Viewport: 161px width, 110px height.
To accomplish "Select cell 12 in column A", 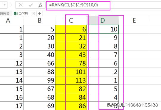I will click(x=12, y=63).
